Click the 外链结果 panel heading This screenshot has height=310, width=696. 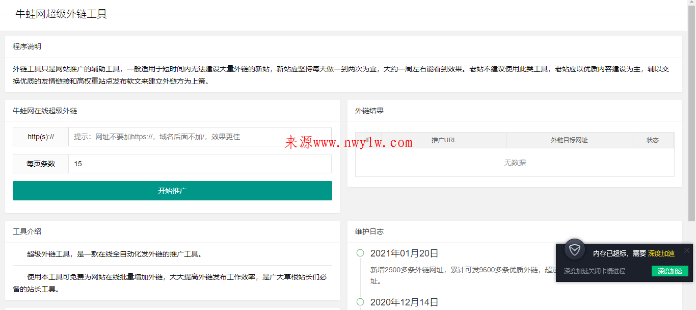click(369, 111)
